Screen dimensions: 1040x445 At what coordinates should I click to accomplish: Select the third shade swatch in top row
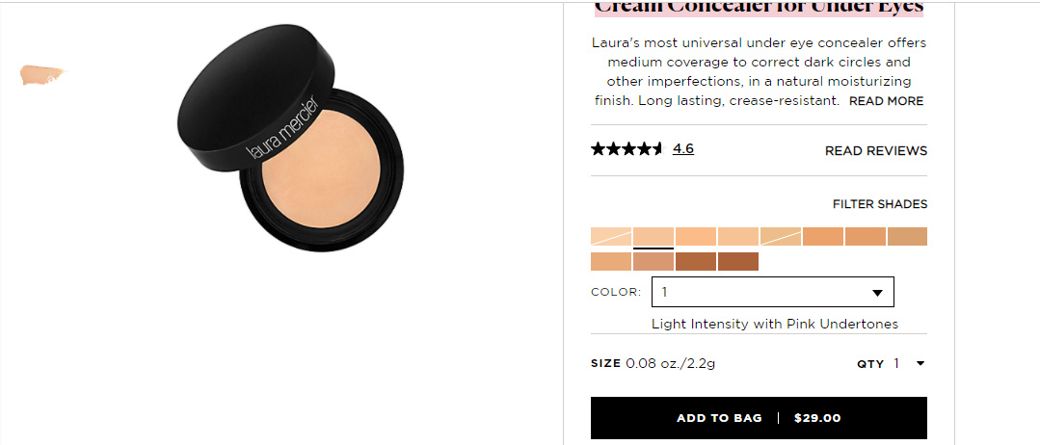coord(696,237)
